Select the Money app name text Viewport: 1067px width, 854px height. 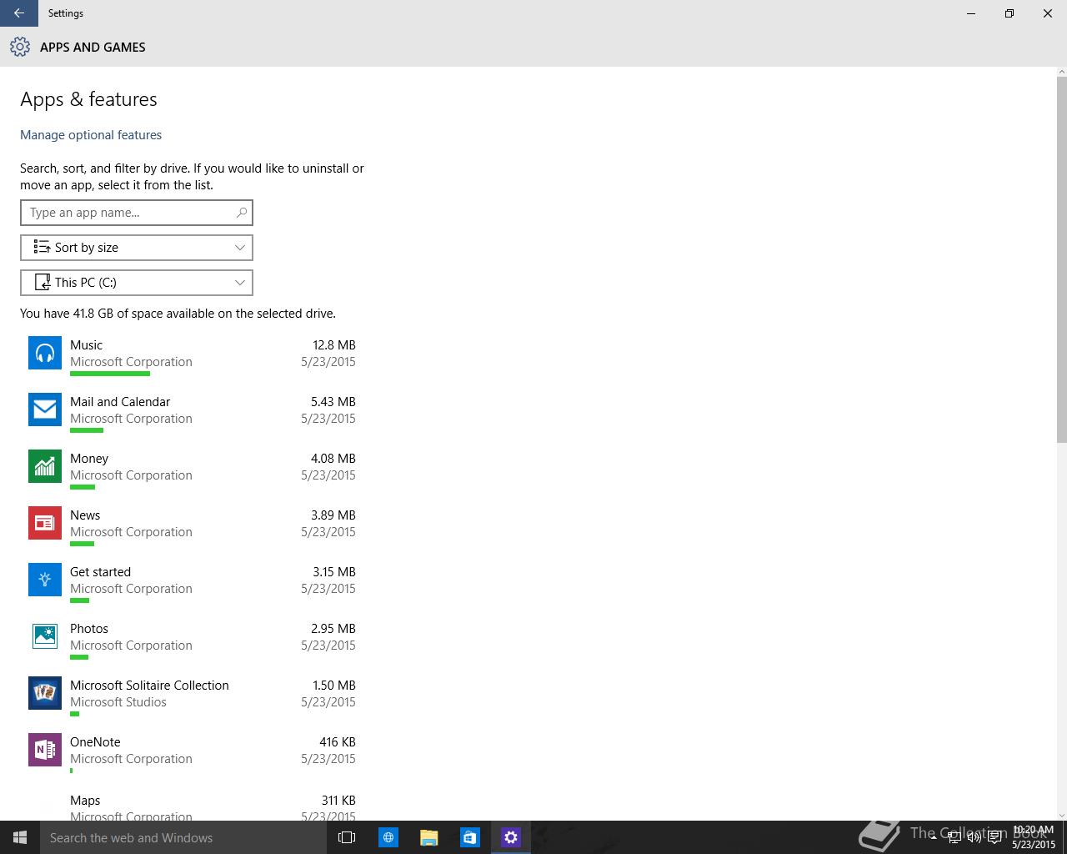pyautogui.click(x=89, y=459)
